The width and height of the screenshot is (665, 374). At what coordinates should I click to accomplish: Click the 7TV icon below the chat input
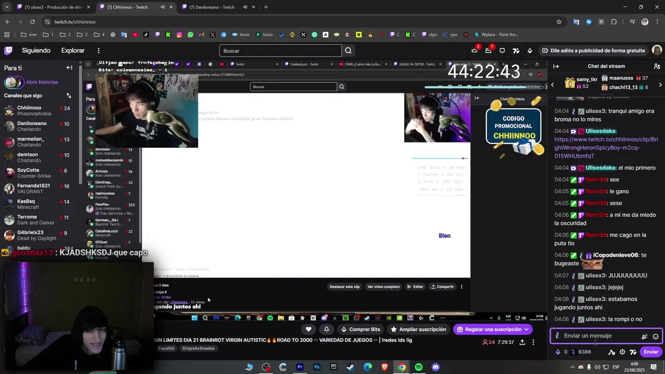tap(633, 352)
